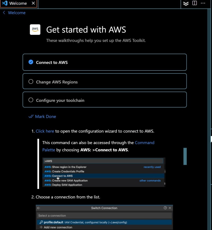Click the back chevron beside Welcome

click(x=4, y=13)
